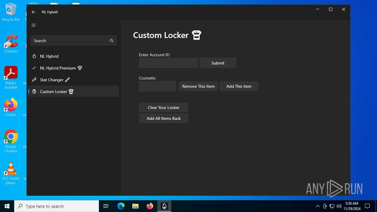The width and height of the screenshot is (377, 212).
Task: Click Add All Items Back
Action: tap(164, 118)
